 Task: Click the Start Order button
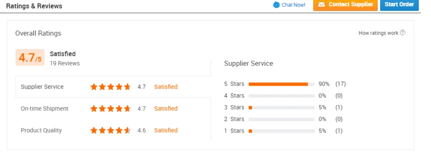[400, 5]
